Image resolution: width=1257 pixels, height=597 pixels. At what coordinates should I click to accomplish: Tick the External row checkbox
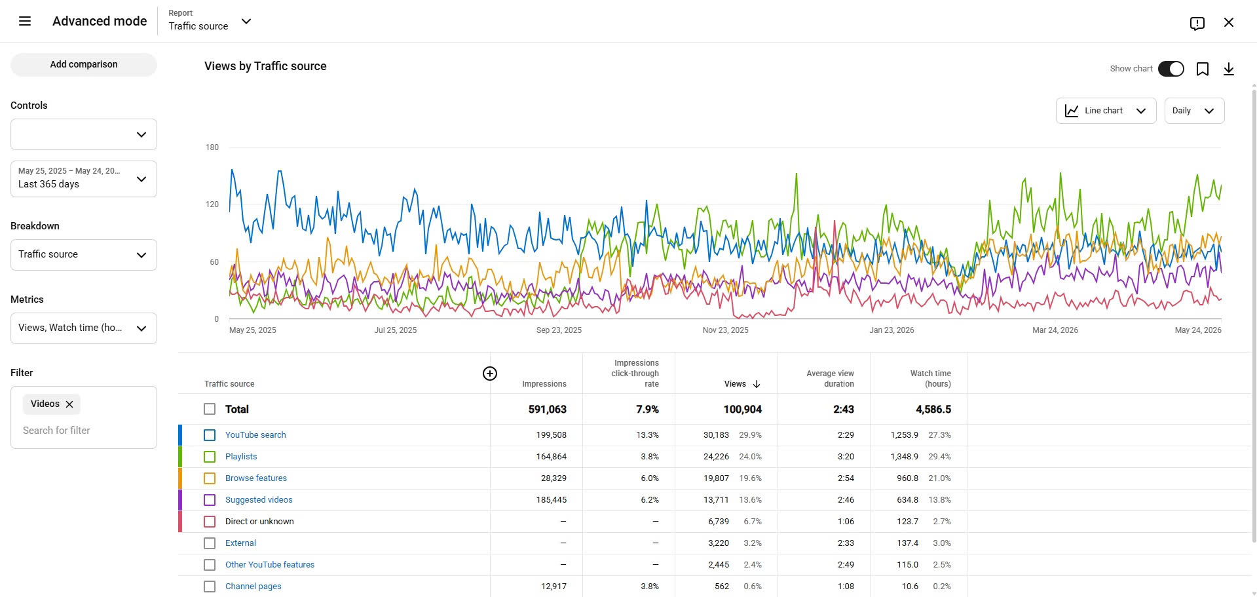pyautogui.click(x=210, y=543)
